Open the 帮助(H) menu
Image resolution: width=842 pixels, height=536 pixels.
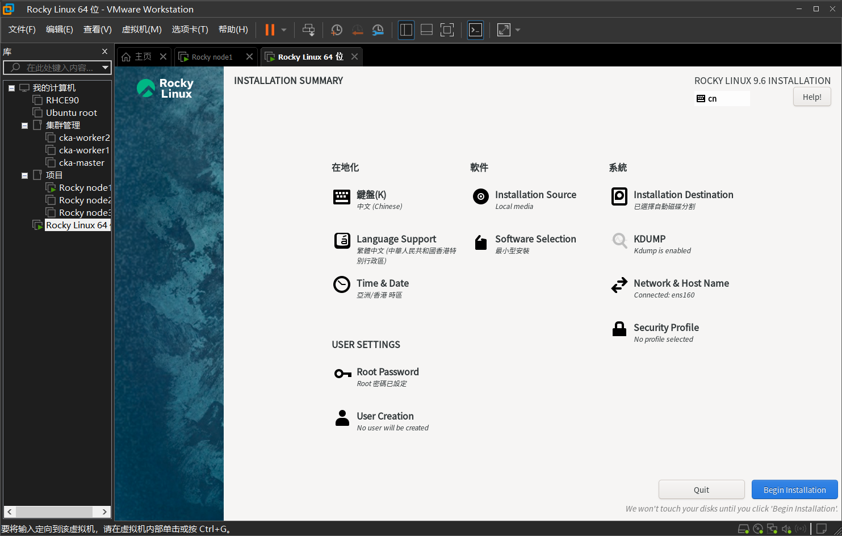(x=233, y=30)
